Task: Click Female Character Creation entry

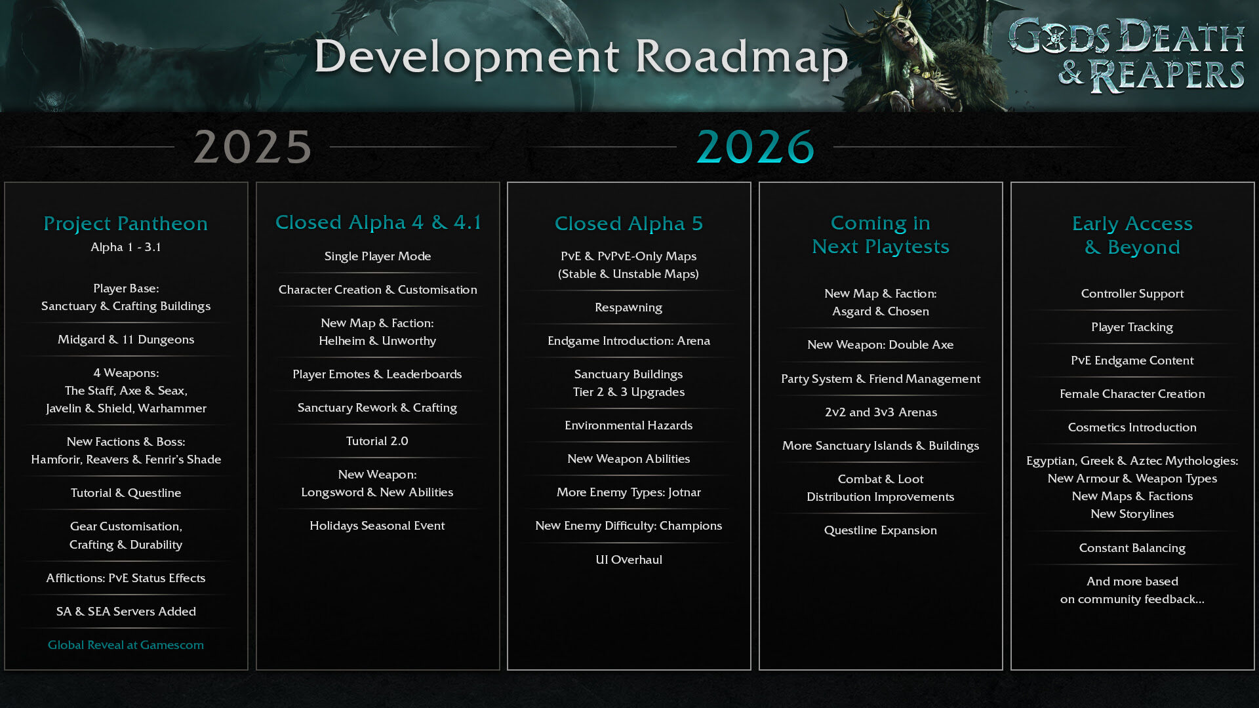Action: (1132, 394)
